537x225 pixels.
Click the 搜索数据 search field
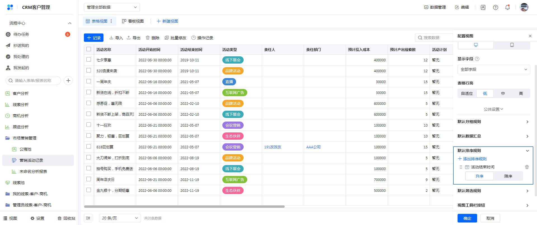[x=435, y=38]
